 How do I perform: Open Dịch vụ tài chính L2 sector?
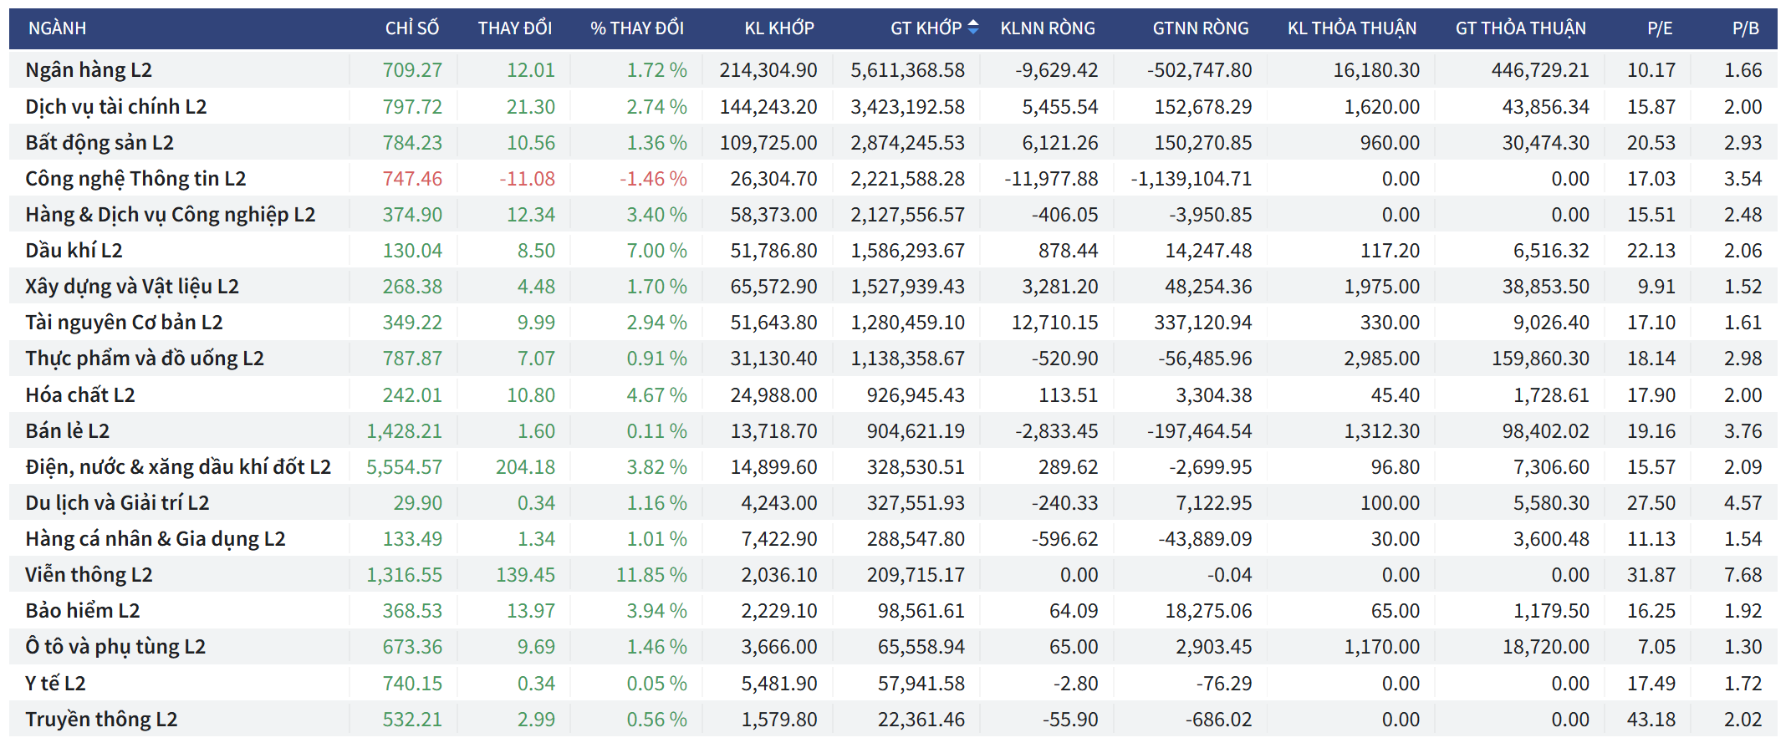tap(115, 107)
